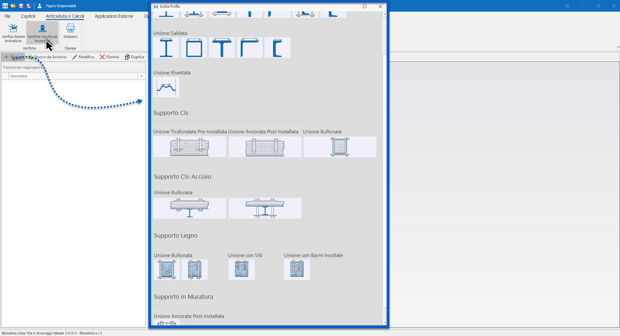Click Nuovo da Archivio button
The height and width of the screenshot is (336, 620).
click(47, 57)
